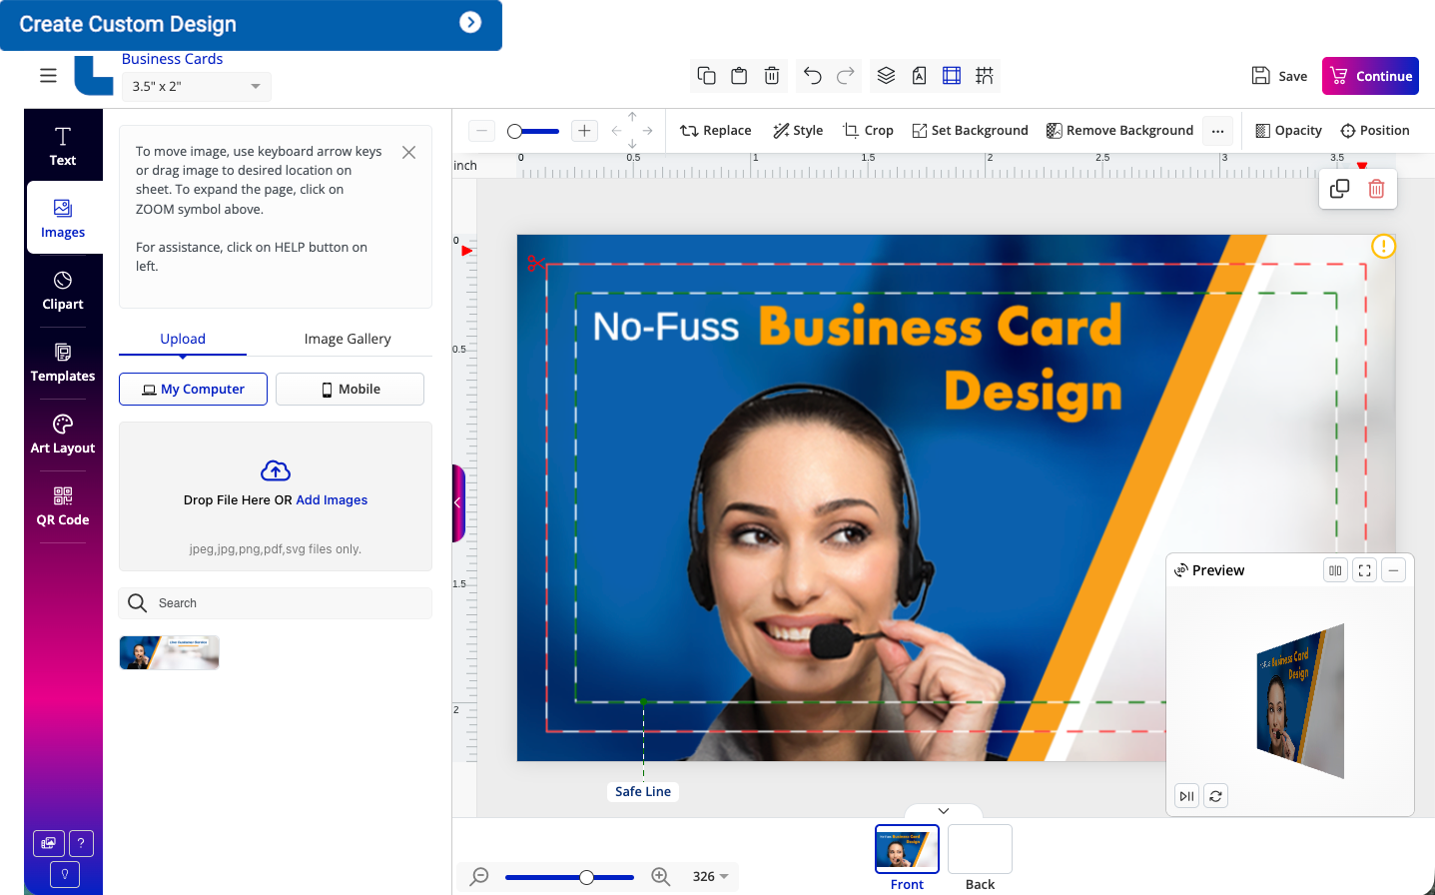
Task: Click Remove Background tool
Action: coord(1119,130)
